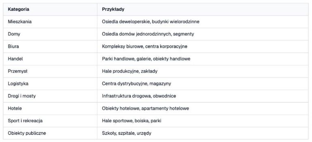Select the Drogi i mosty cell

pyautogui.click(x=50, y=96)
